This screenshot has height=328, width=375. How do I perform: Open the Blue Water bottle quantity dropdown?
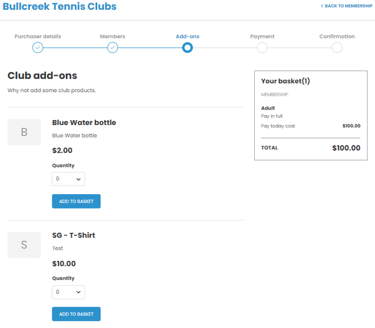coord(69,179)
